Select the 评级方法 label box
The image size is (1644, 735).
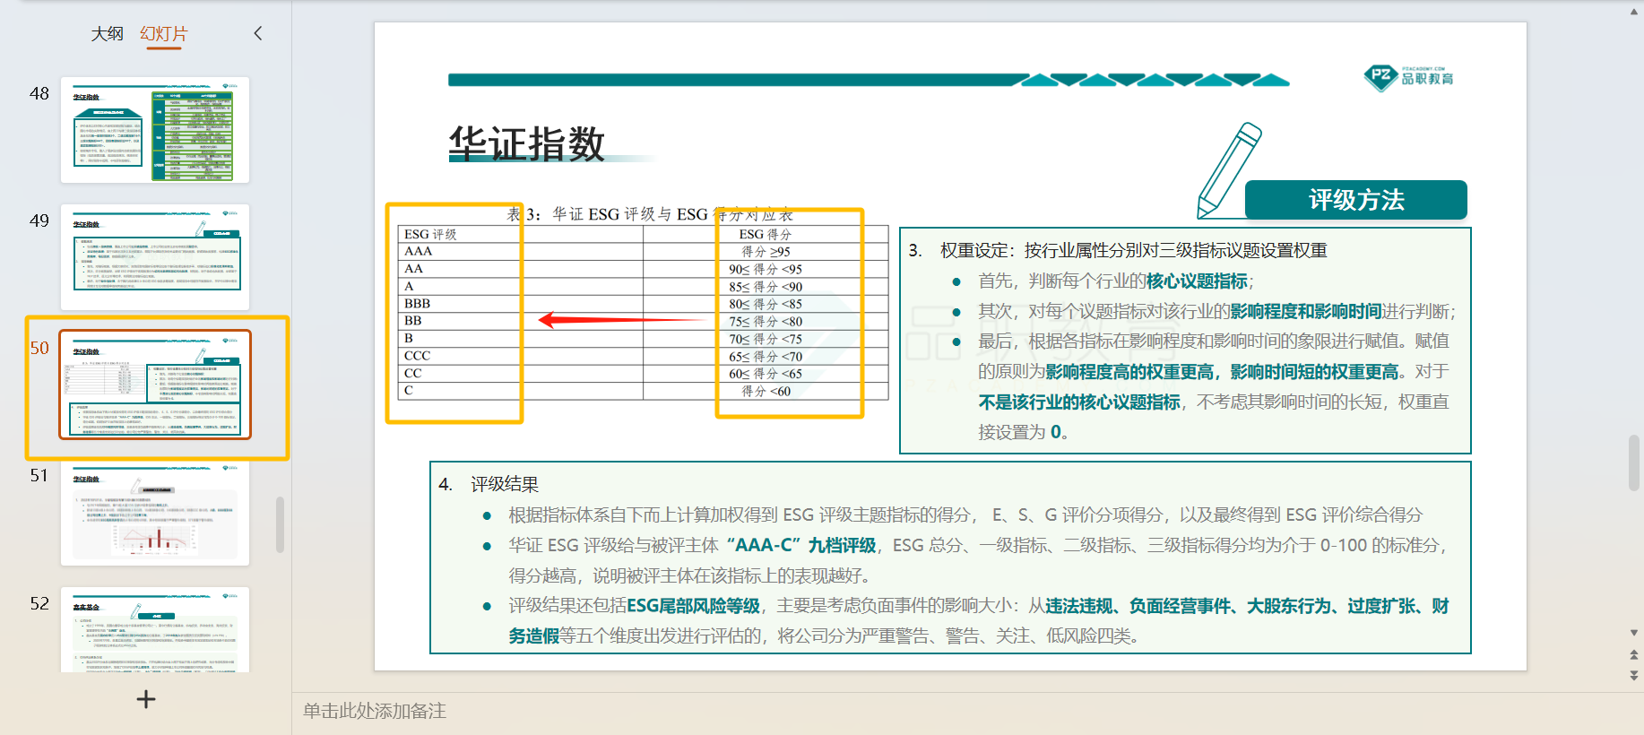click(x=1356, y=200)
